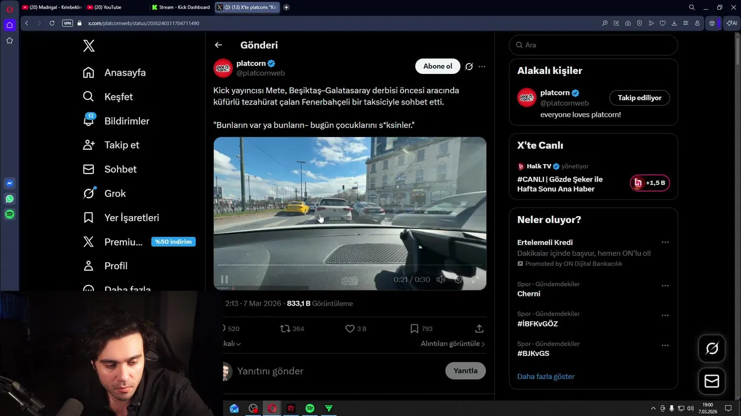Share the post with upload icon
Viewport: 741px width, 416px height.
click(479, 329)
